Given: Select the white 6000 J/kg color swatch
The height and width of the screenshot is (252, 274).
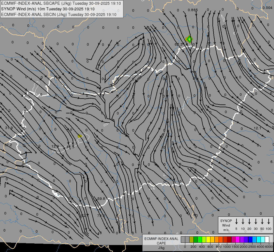Looking at the screenshot, I should point(267,239).
